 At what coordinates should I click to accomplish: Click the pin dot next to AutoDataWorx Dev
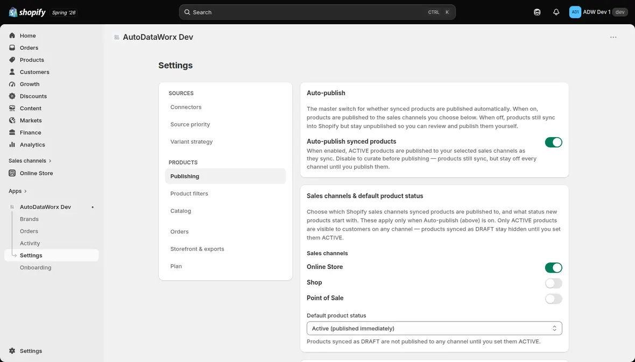(93, 207)
